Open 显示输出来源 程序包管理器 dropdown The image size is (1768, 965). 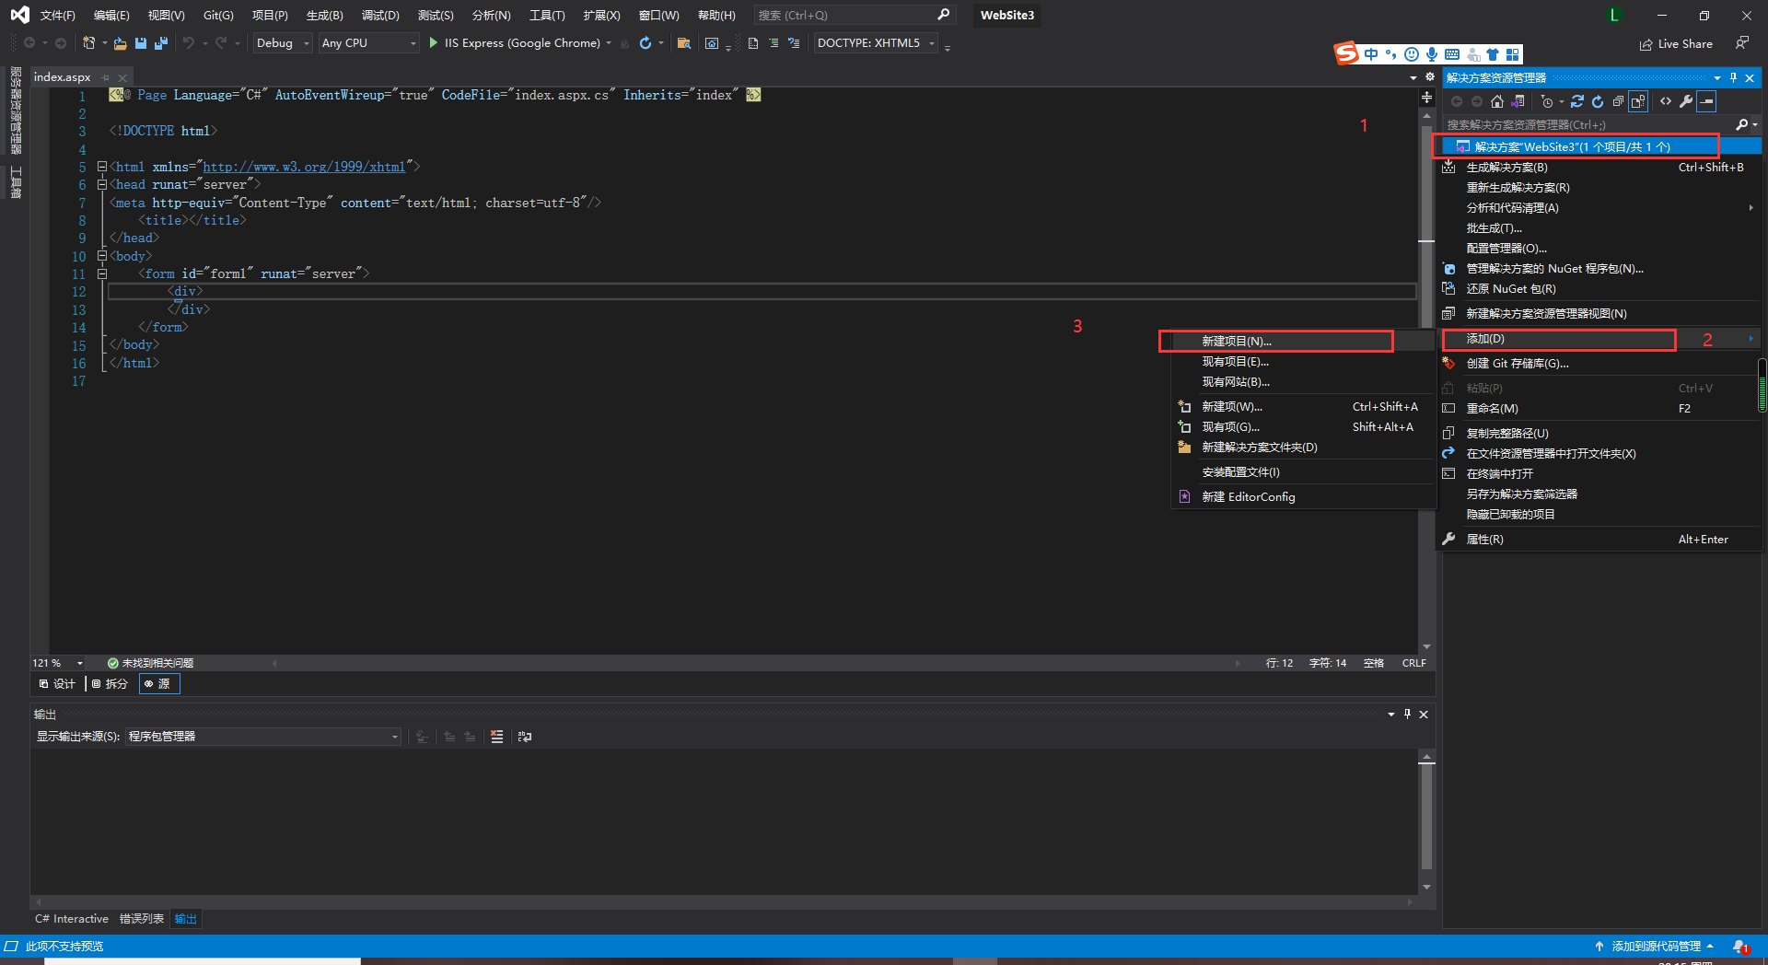tap(262, 737)
